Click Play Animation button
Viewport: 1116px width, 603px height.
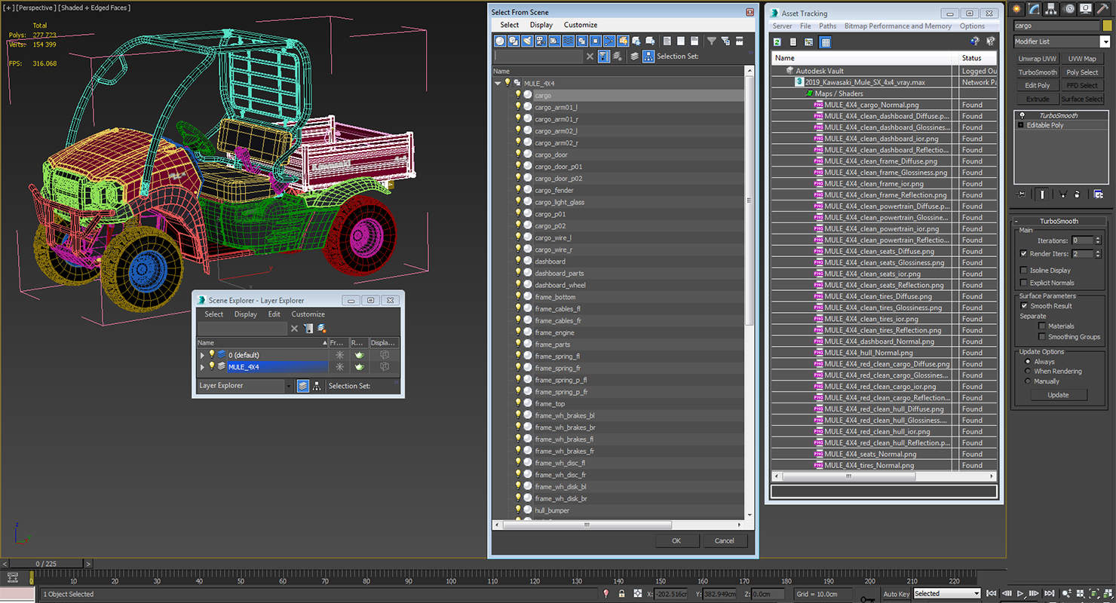1020,594
